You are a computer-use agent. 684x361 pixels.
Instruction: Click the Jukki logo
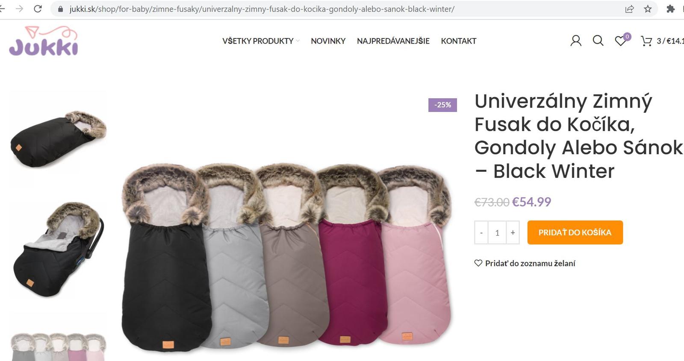click(44, 41)
